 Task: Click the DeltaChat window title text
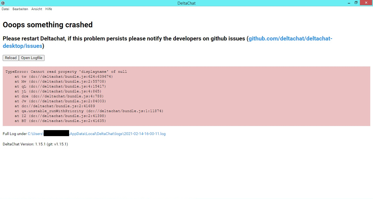(x=187, y=3)
